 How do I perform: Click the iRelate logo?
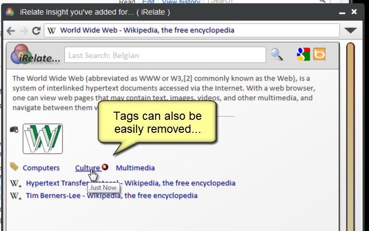pos(35,55)
